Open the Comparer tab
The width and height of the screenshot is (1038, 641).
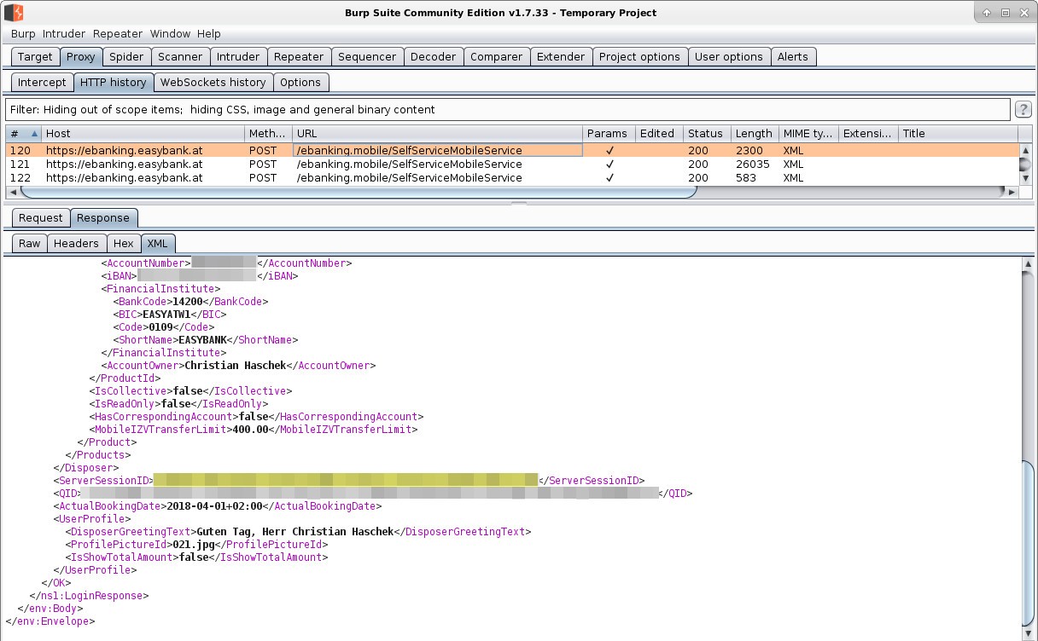(496, 57)
